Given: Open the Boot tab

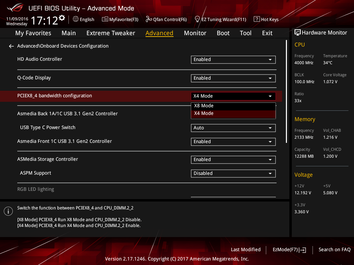Looking at the screenshot, I should pos(223,33).
